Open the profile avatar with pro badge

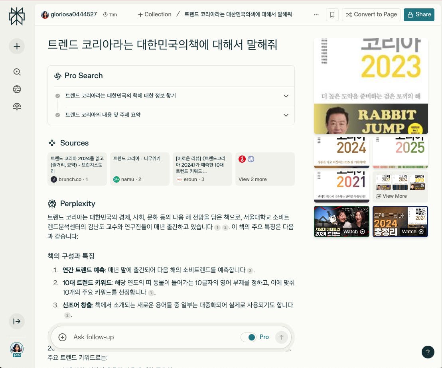(x=17, y=350)
